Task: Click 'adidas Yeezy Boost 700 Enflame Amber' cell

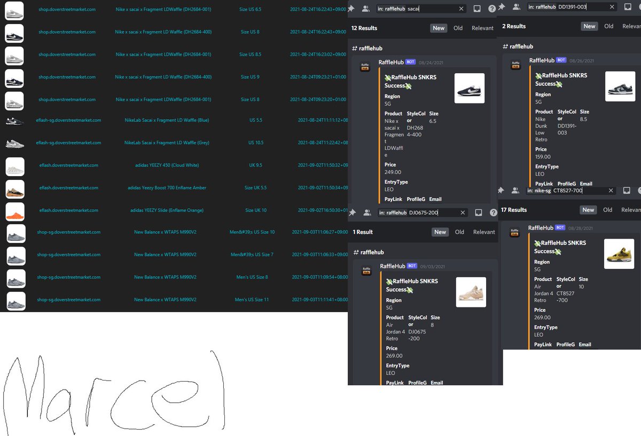Action: (167, 187)
